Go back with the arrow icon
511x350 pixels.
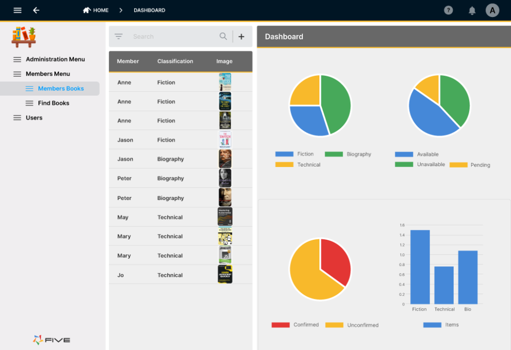coord(36,10)
